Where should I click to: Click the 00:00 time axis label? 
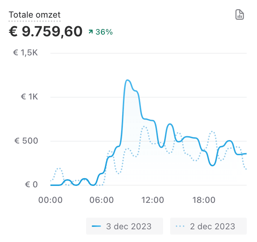pos(50,200)
